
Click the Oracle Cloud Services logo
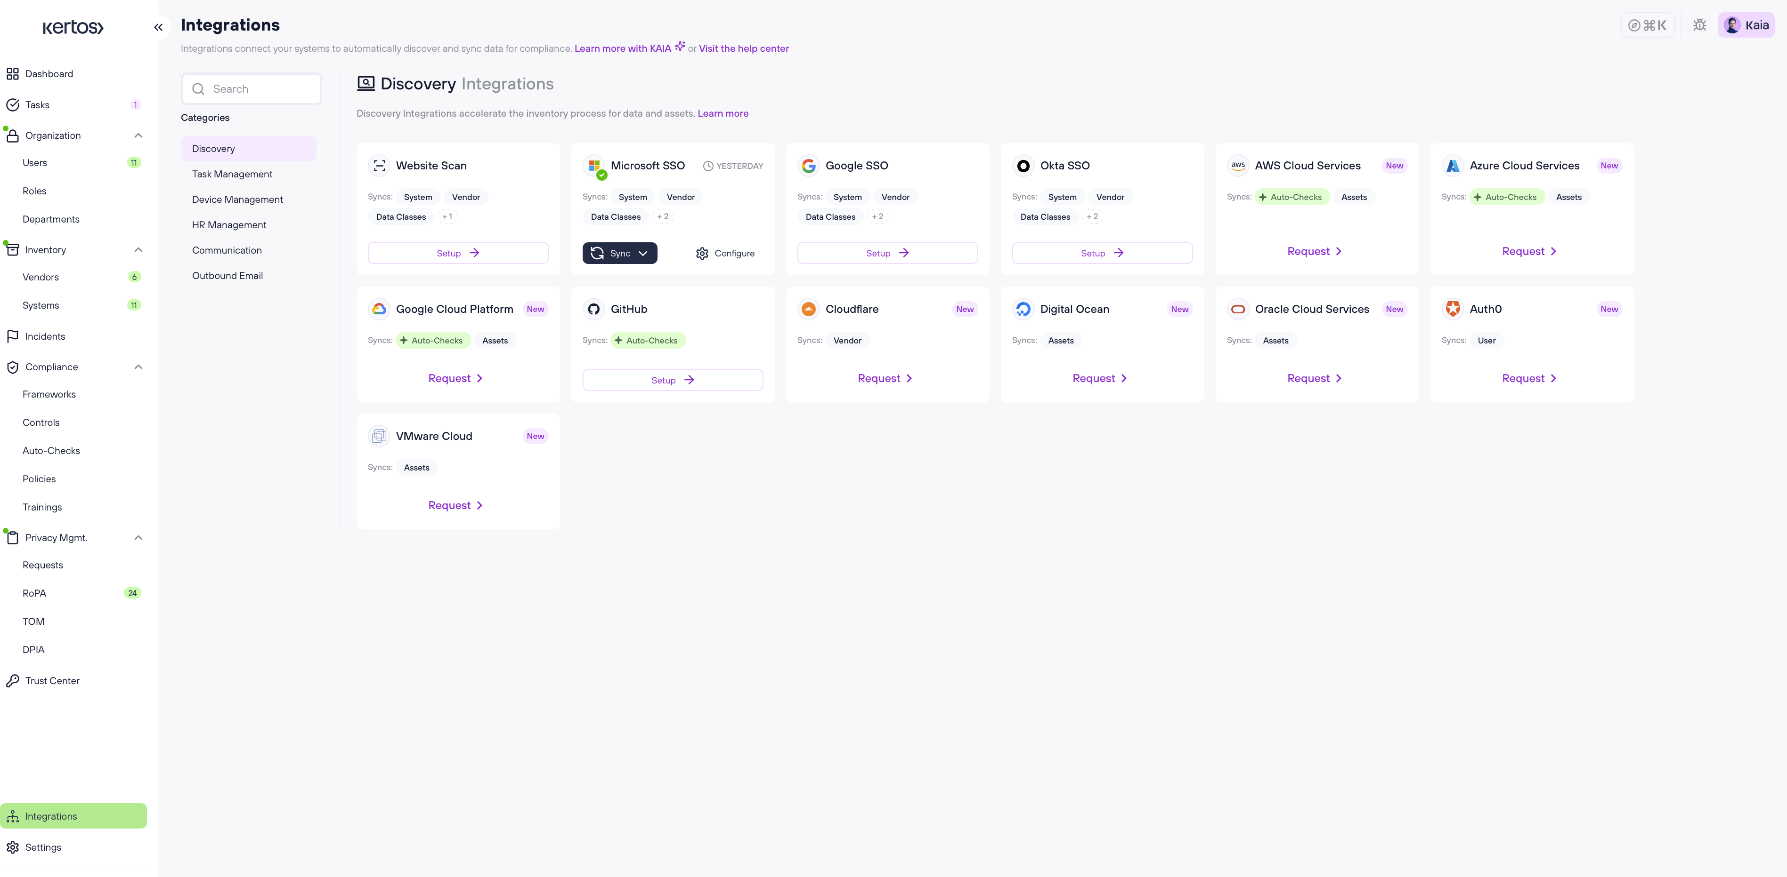coord(1238,309)
